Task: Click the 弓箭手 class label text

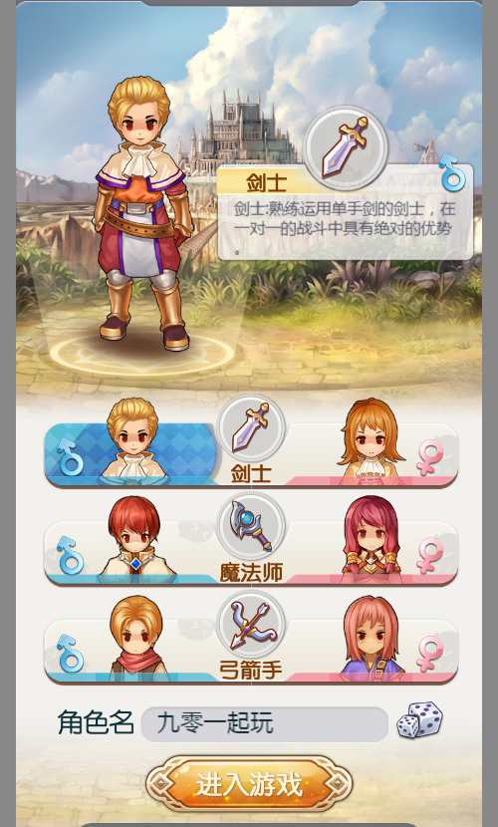Action: click(251, 671)
